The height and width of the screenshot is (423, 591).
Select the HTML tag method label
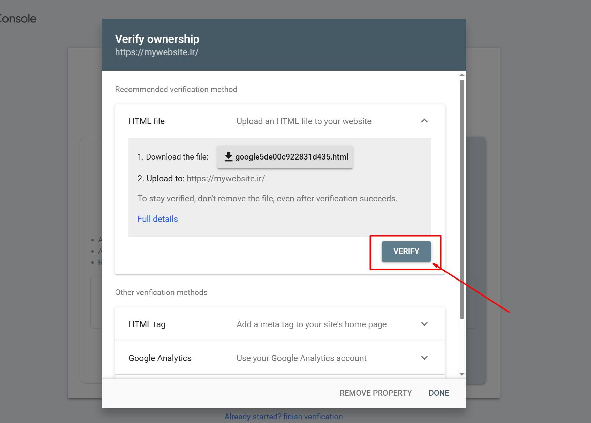147,324
